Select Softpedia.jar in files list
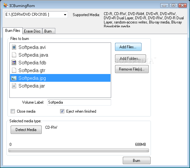 (60, 86)
